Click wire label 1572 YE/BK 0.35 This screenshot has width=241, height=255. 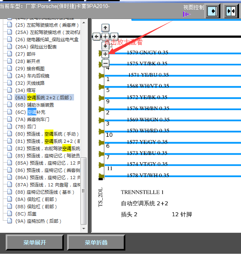(147, 97)
